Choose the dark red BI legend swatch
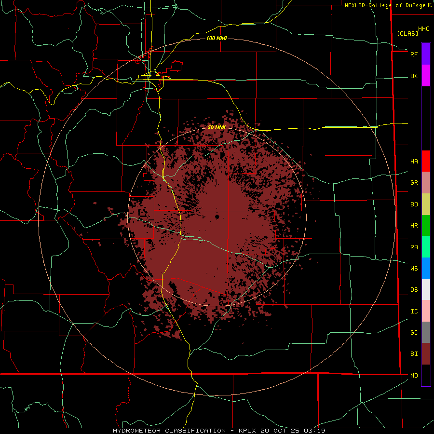This screenshot has height=434, width=434. pyautogui.click(x=426, y=354)
